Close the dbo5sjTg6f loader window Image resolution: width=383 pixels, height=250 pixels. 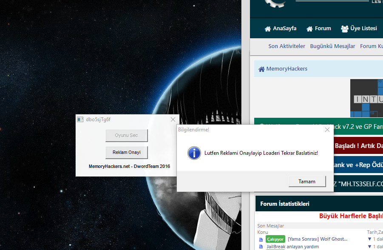pos(173,119)
